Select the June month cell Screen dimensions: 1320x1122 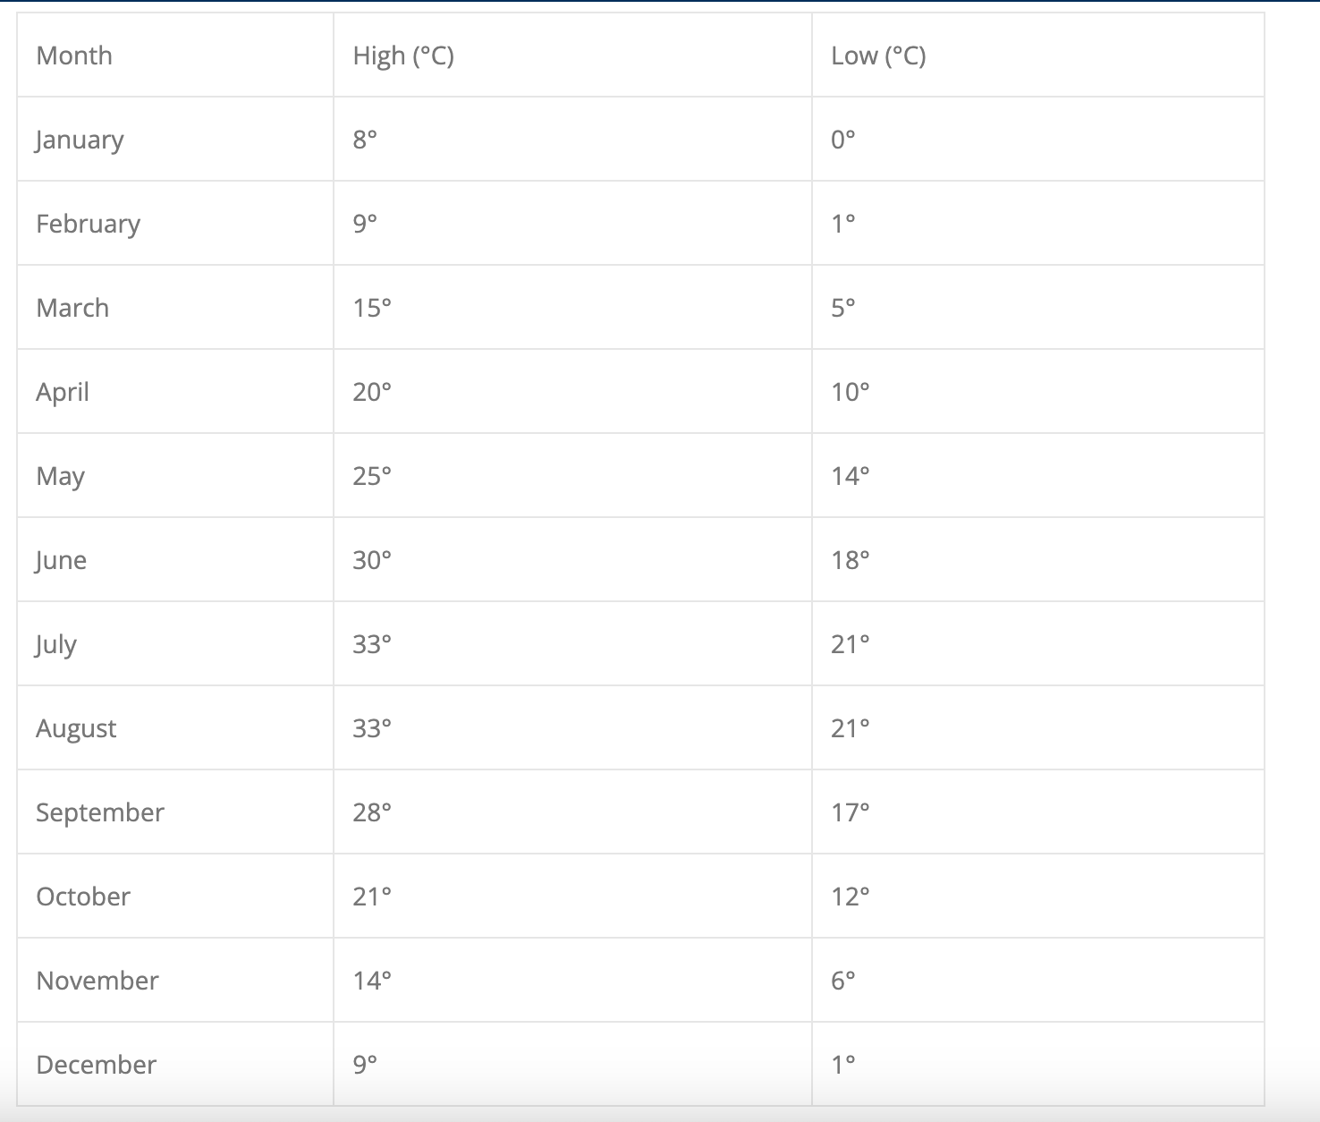[x=61, y=560]
